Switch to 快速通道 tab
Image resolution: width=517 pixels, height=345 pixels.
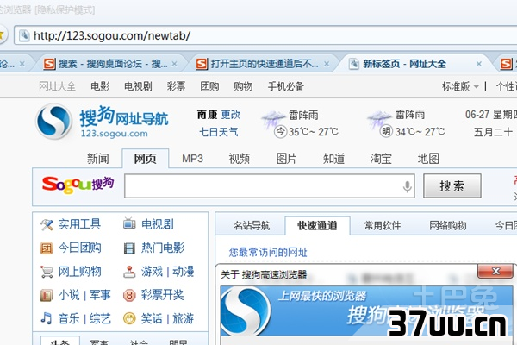pos(317,226)
